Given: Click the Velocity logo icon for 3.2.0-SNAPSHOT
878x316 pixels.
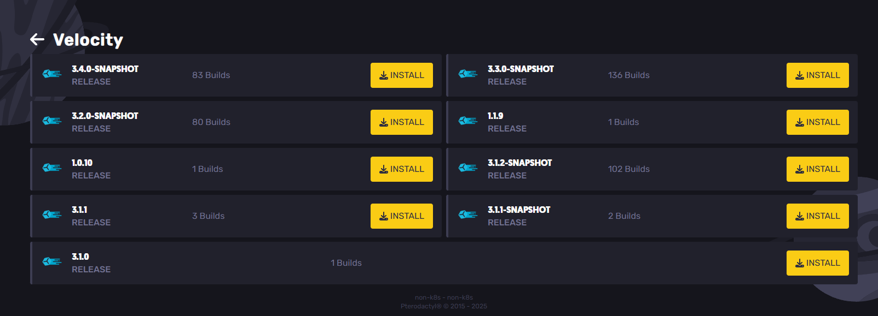Looking at the screenshot, I should point(52,121).
